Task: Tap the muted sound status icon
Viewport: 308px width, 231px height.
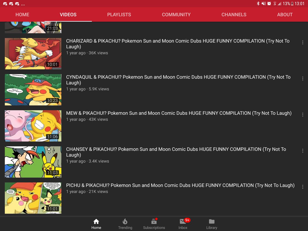Action: pos(264,4)
